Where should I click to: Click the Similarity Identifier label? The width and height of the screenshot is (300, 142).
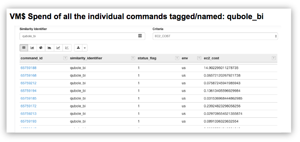tap(33, 29)
